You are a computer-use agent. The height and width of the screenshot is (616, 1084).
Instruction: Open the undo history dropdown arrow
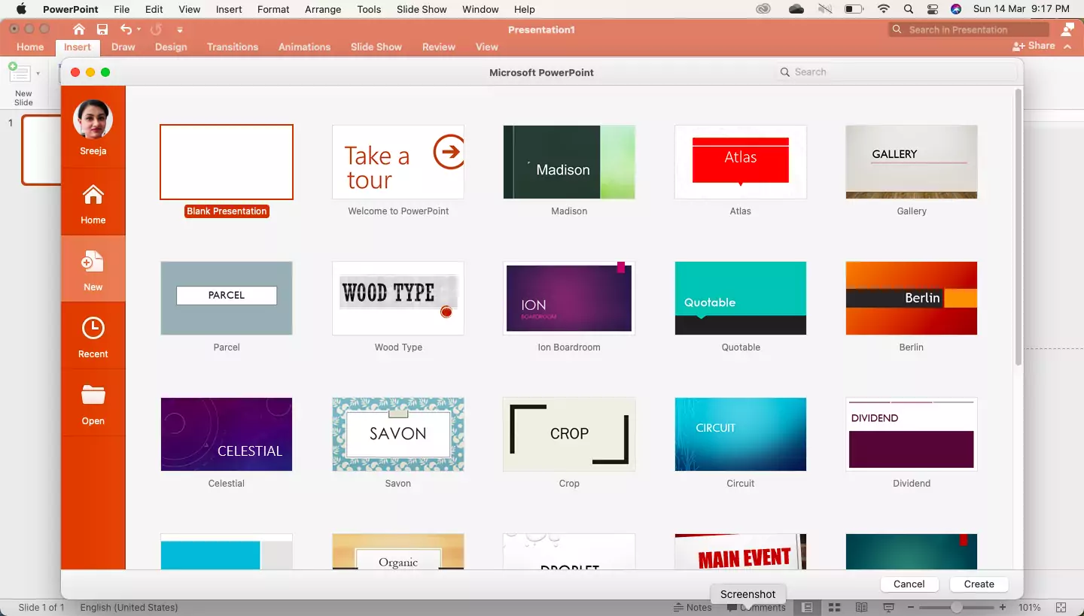[139, 30]
